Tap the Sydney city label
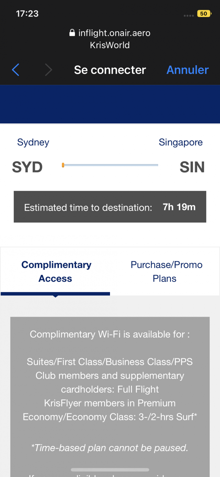 pos(33,142)
